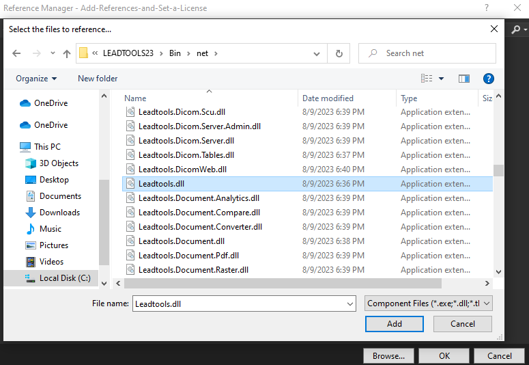Select Leadtools.Document.Raster.dll

click(x=193, y=270)
